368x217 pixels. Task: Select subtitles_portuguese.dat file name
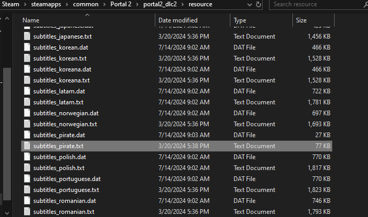tap(67, 179)
